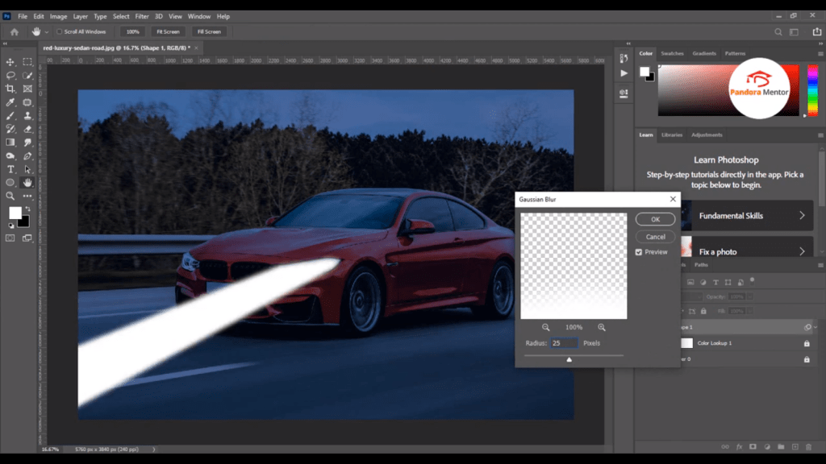Image resolution: width=826 pixels, height=464 pixels.
Task: Open the Opacity dropdown in the Layers panel
Action: [750, 296]
